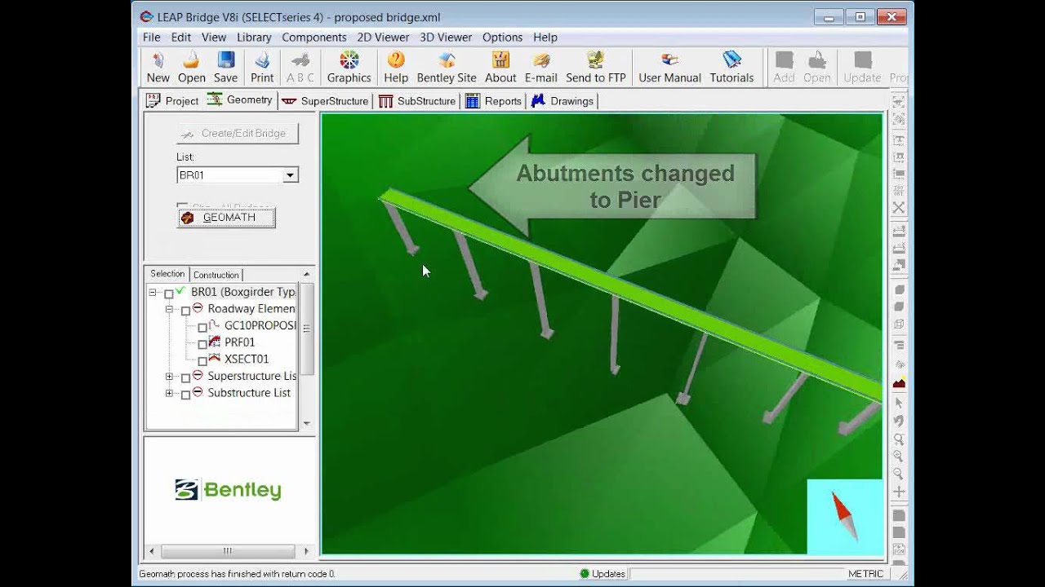Click the Updates status bar button
Screen dimensions: 1045x587
[602, 574]
